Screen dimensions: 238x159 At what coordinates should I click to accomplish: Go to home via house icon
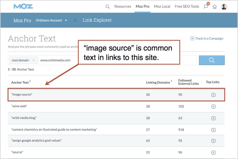coord(215,7)
